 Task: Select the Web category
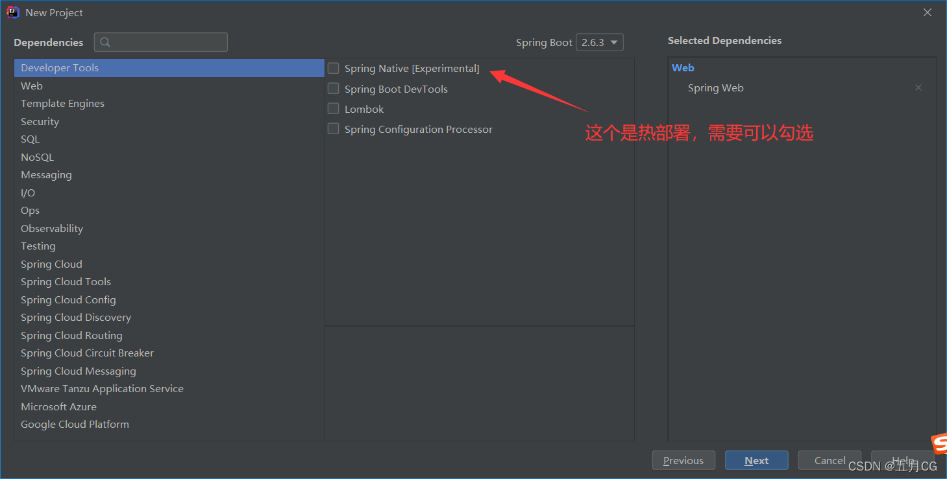click(x=169, y=86)
